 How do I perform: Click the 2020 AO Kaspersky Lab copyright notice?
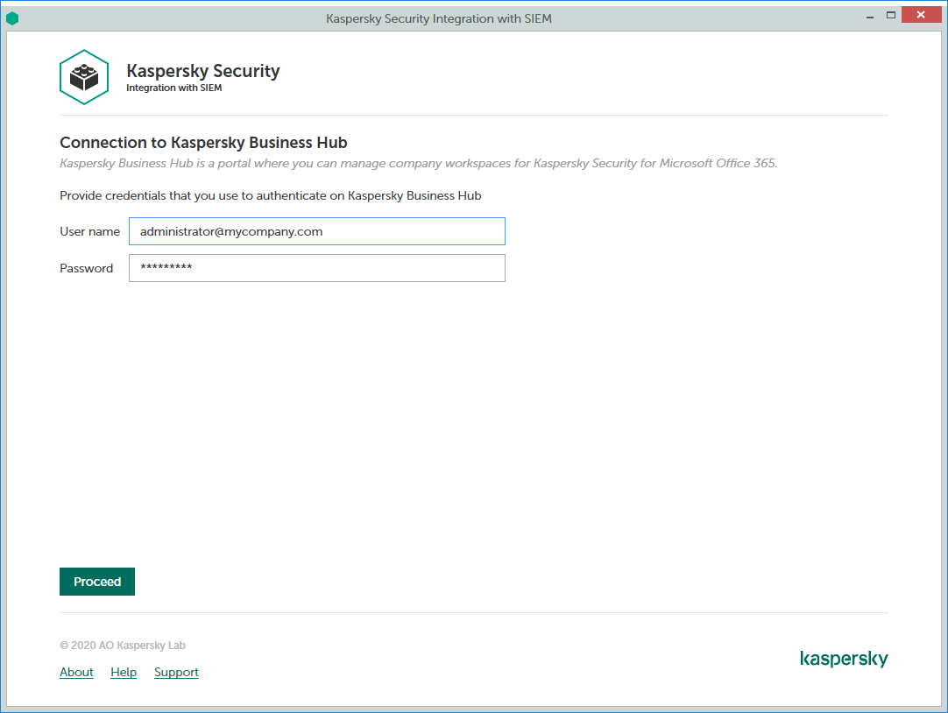tap(122, 645)
